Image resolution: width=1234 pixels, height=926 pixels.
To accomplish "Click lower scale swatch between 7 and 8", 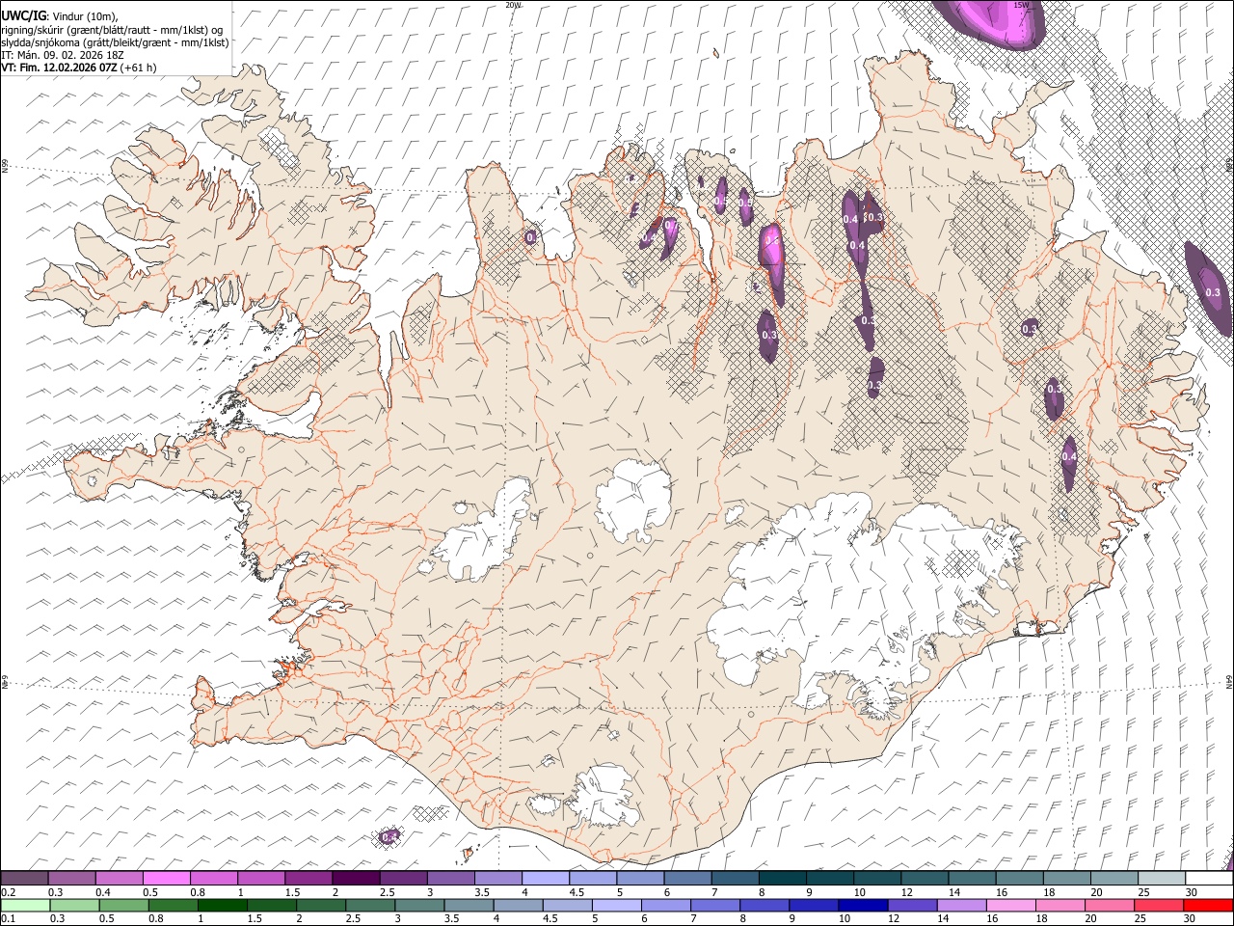I will [x=715, y=906].
